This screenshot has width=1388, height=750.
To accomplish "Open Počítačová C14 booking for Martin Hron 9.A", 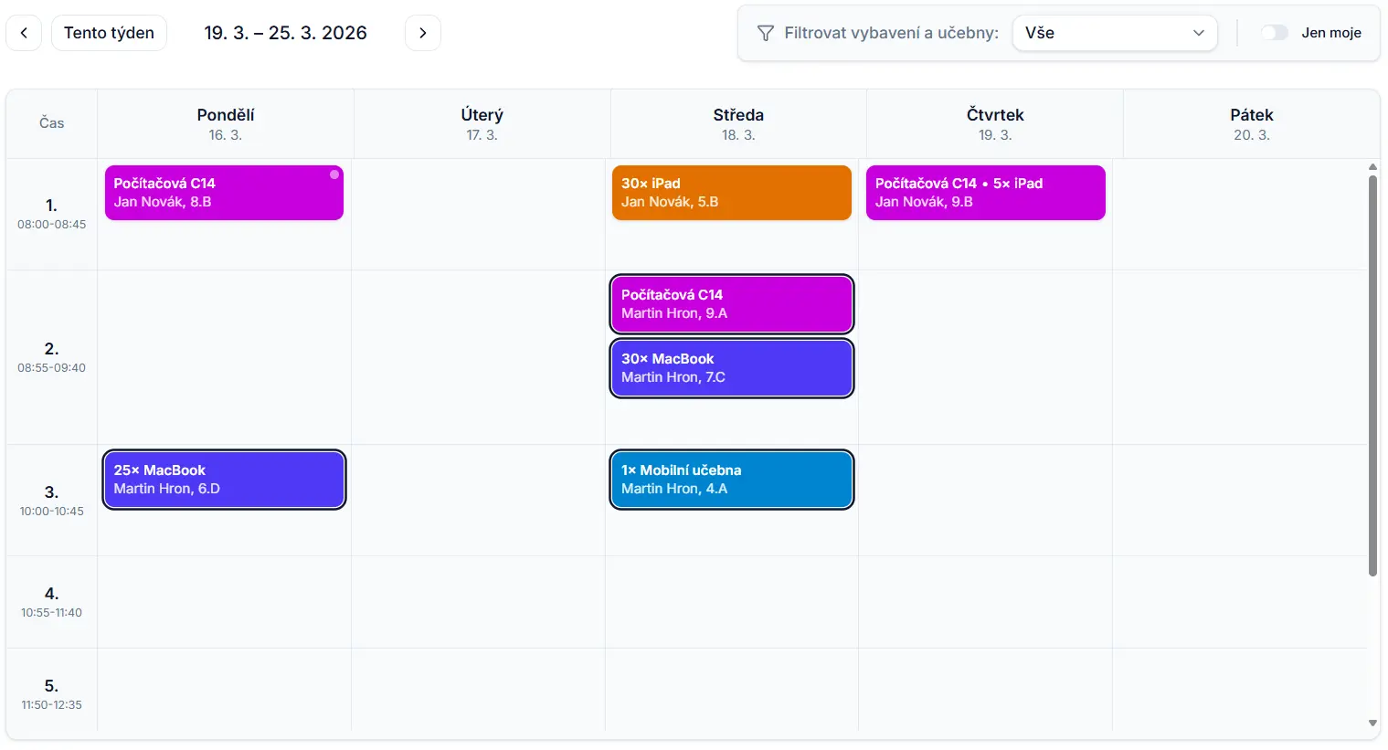I will point(731,304).
